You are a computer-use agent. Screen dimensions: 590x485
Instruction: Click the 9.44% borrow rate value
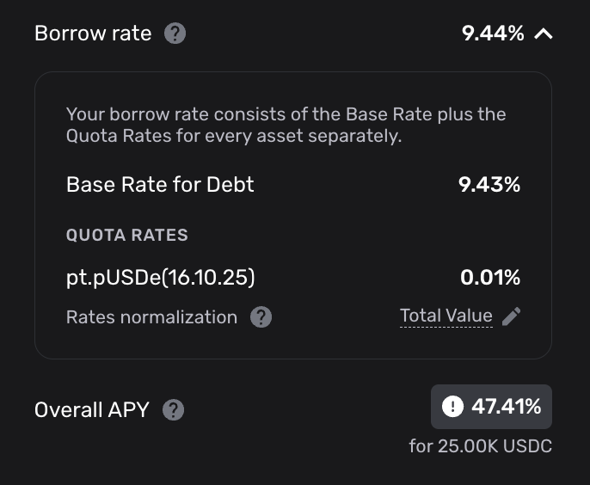493,34
